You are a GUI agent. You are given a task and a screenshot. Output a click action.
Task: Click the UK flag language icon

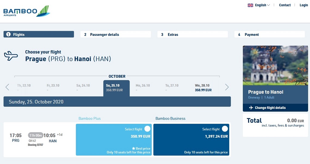click(x=250, y=5)
